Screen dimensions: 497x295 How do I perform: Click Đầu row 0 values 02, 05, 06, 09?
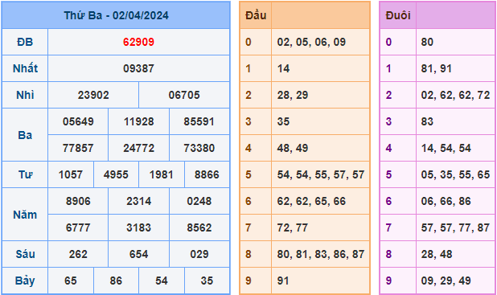coord(311,42)
